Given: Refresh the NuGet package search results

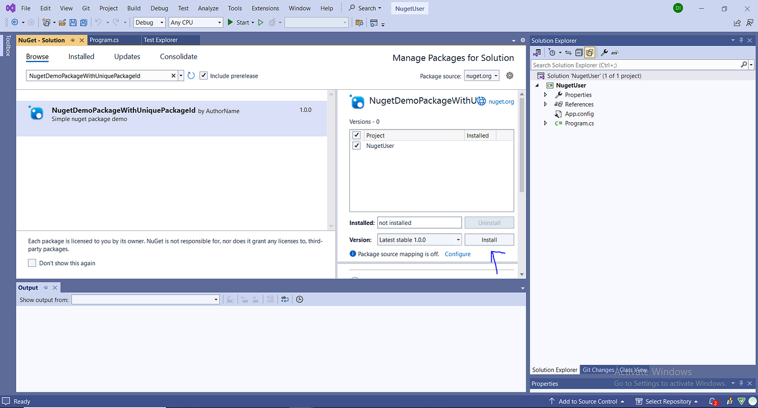Looking at the screenshot, I should [191, 75].
